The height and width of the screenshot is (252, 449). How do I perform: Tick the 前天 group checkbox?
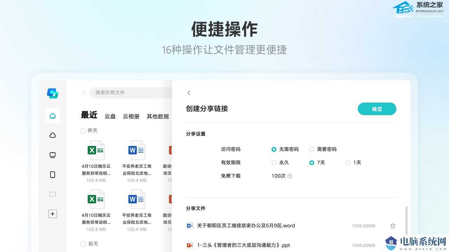coord(83,244)
